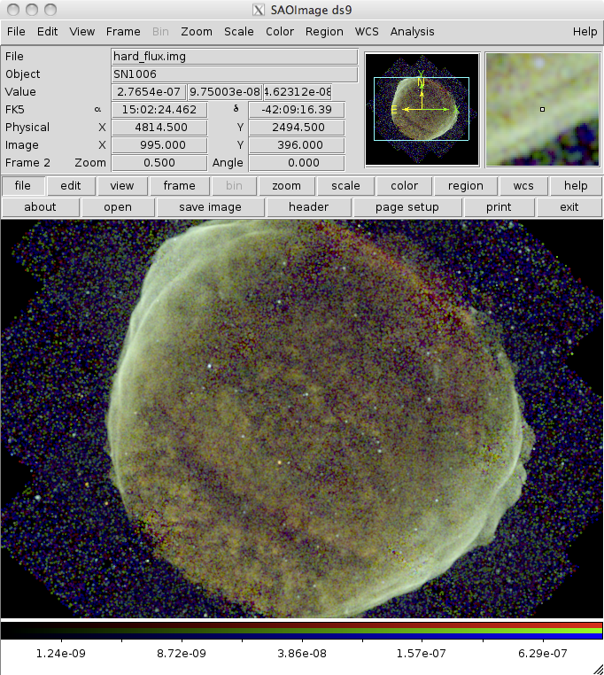This screenshot has width=604, height=675.
Task: Open the Scale menu in menu bar
Action: tap(238, 31)
